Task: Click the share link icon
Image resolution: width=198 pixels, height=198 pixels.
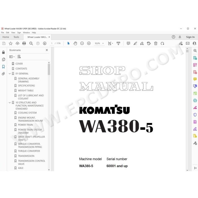Action: click(181, 44)
